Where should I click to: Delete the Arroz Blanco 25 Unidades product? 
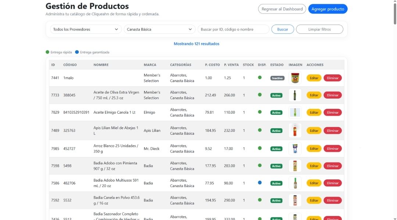coord(332,148)
